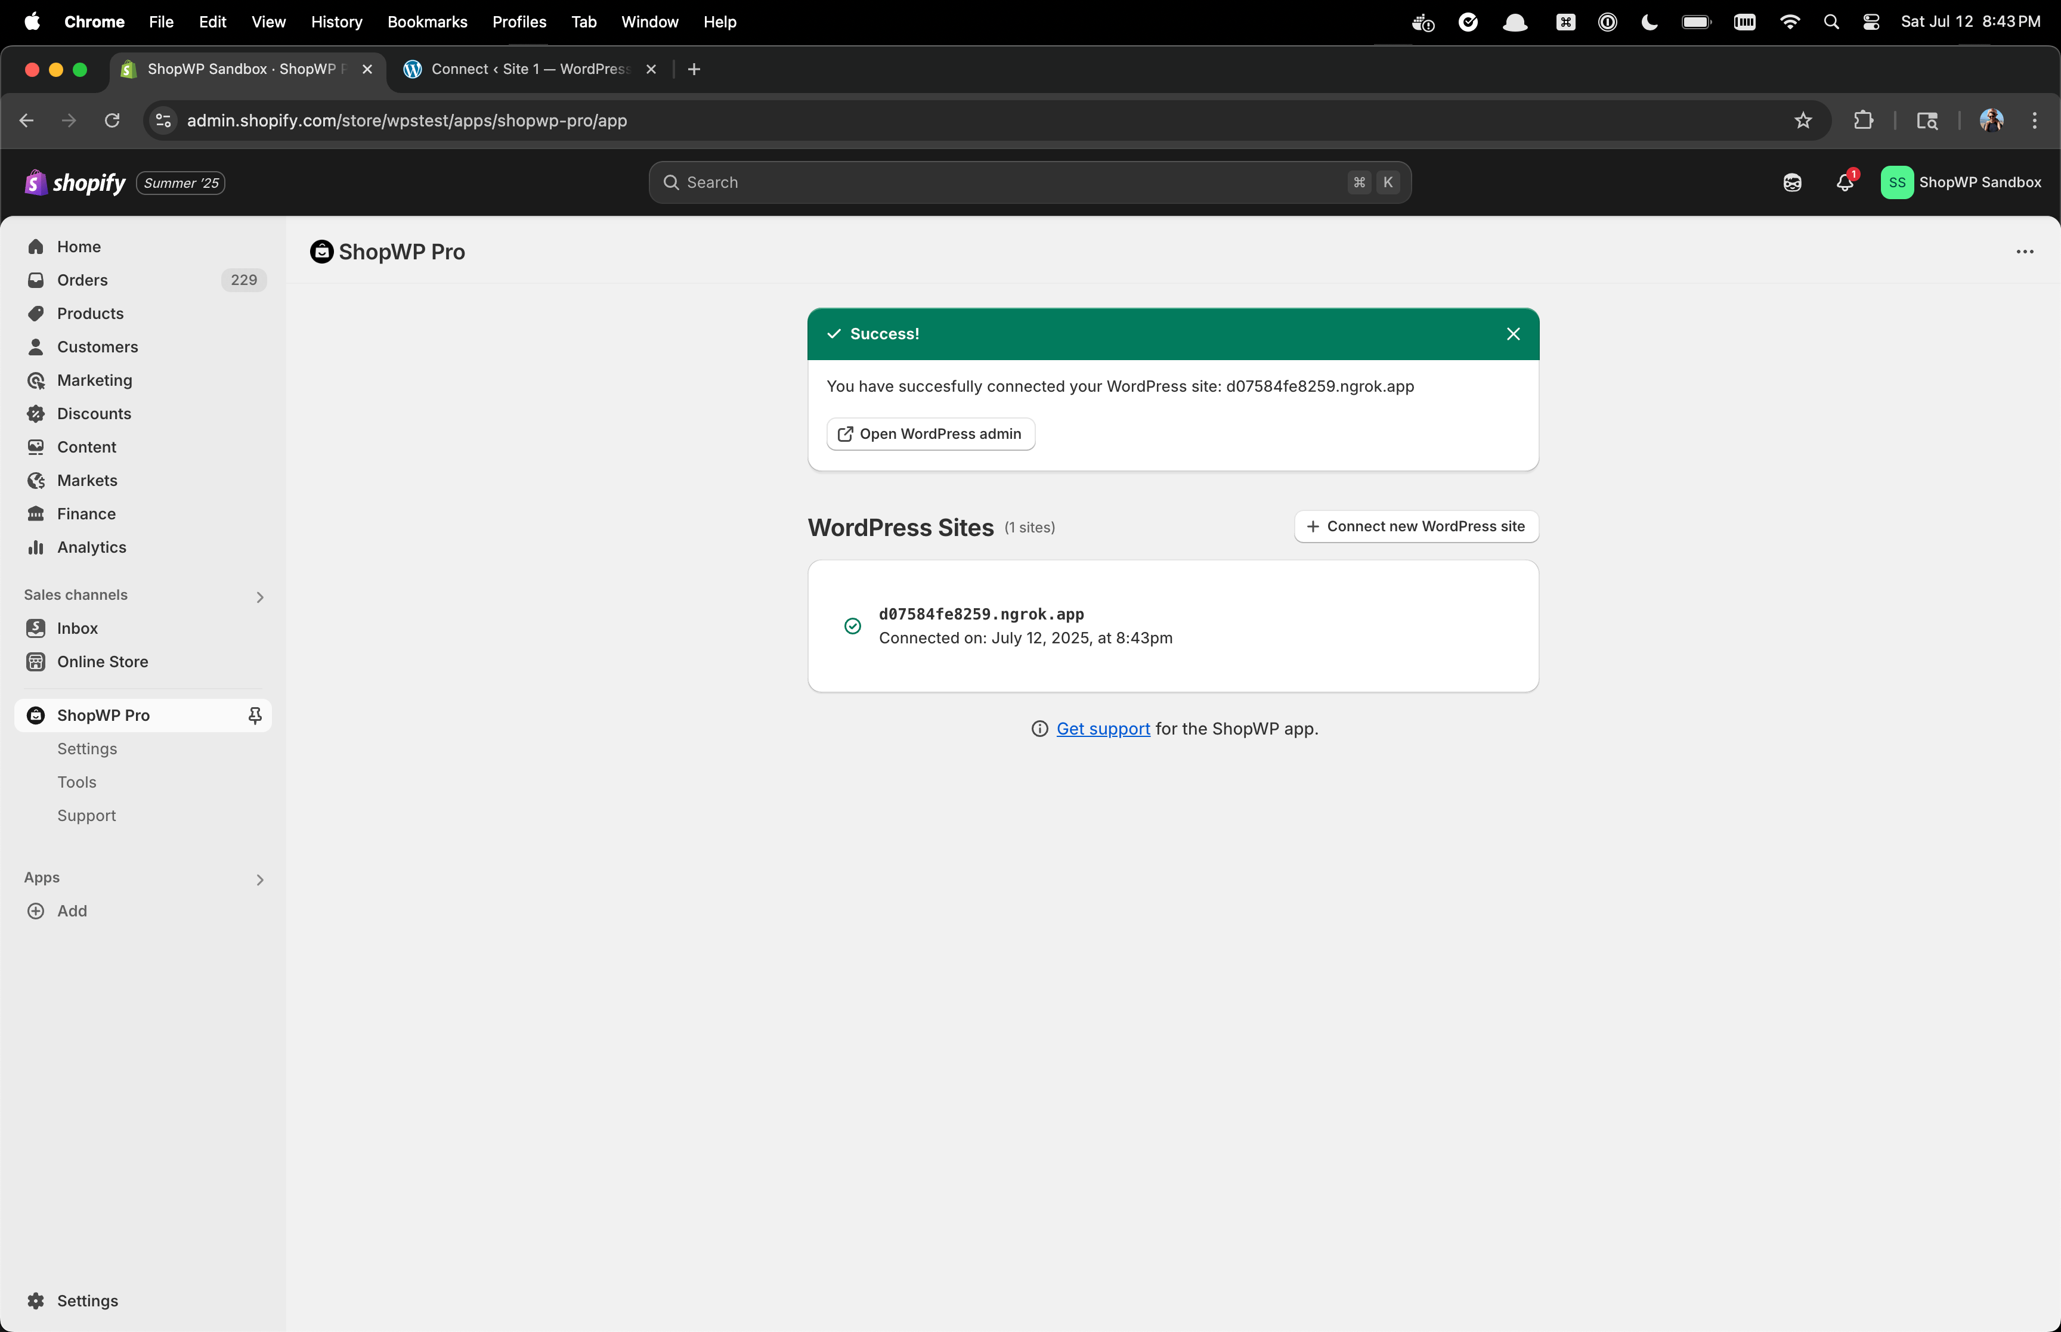This screenshot has width=2061, height=1332.
Task: Open ShopWP Pro Support sub-item
Action: pos(86,816)
